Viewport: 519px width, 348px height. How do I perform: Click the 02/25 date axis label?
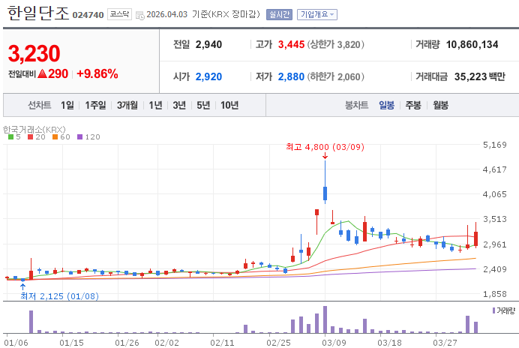tap(278, 343)
